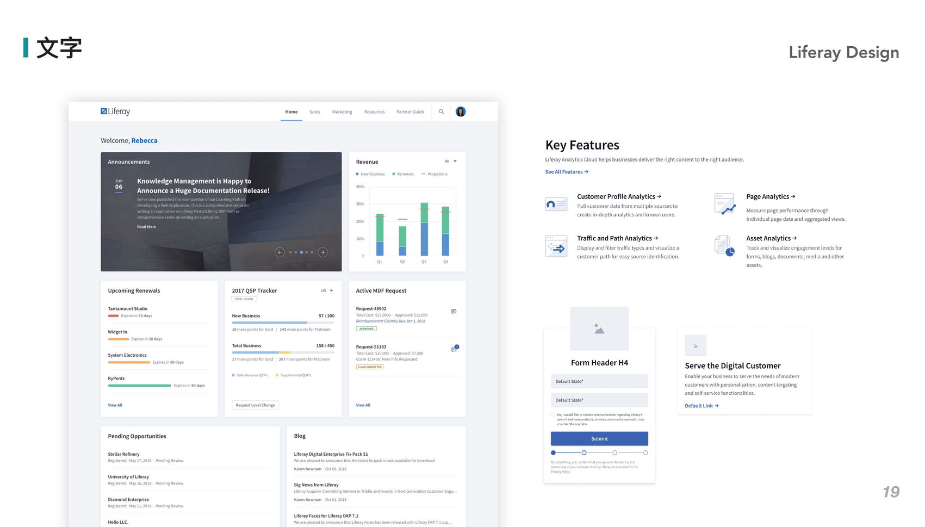Expand the Revenue 'All' filter dropdown
The image size is (925, 527).
pyautogui.click(x=451, y=162)
